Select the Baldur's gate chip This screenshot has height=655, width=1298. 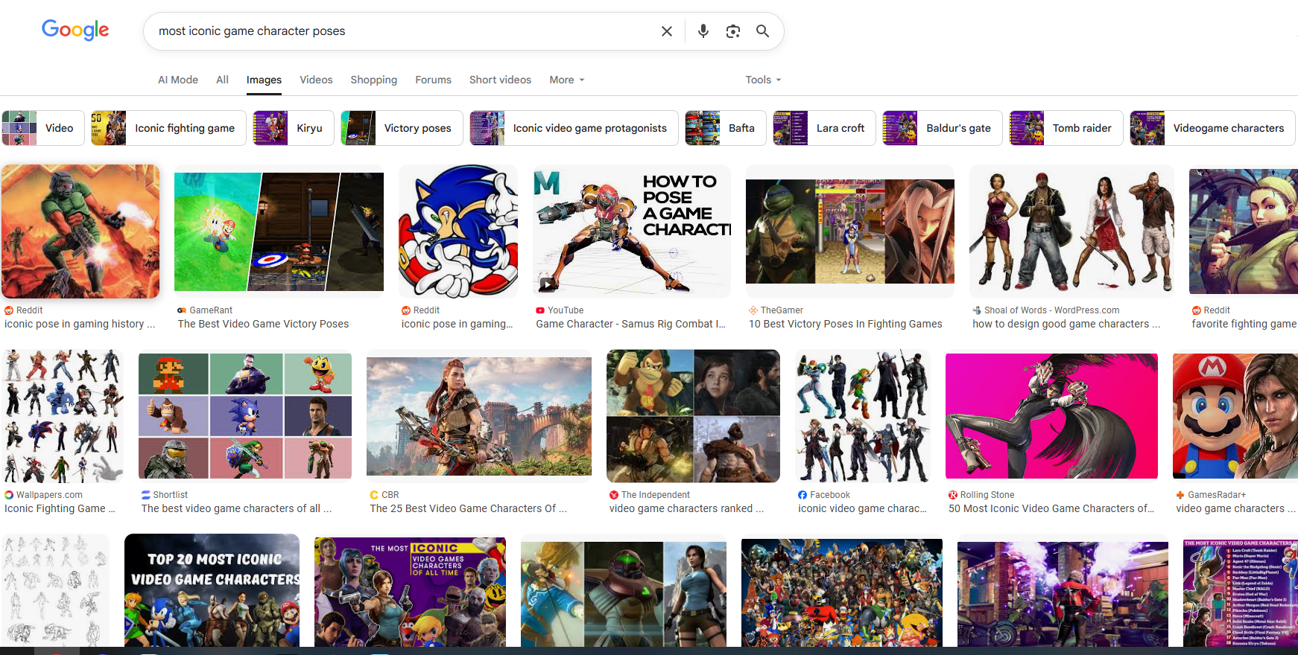943,128
